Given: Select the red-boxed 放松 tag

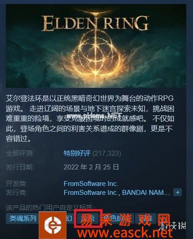Looking at the screenshot, I should 88,218.
